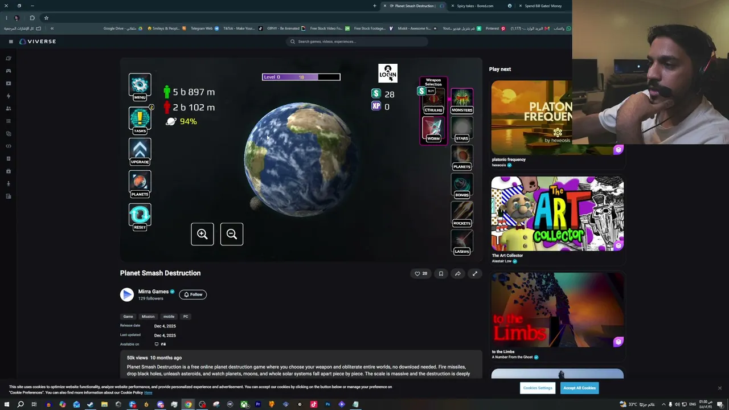Choose the WORM weapon
This screenshot has height=410, width=729.
[433, 129]
